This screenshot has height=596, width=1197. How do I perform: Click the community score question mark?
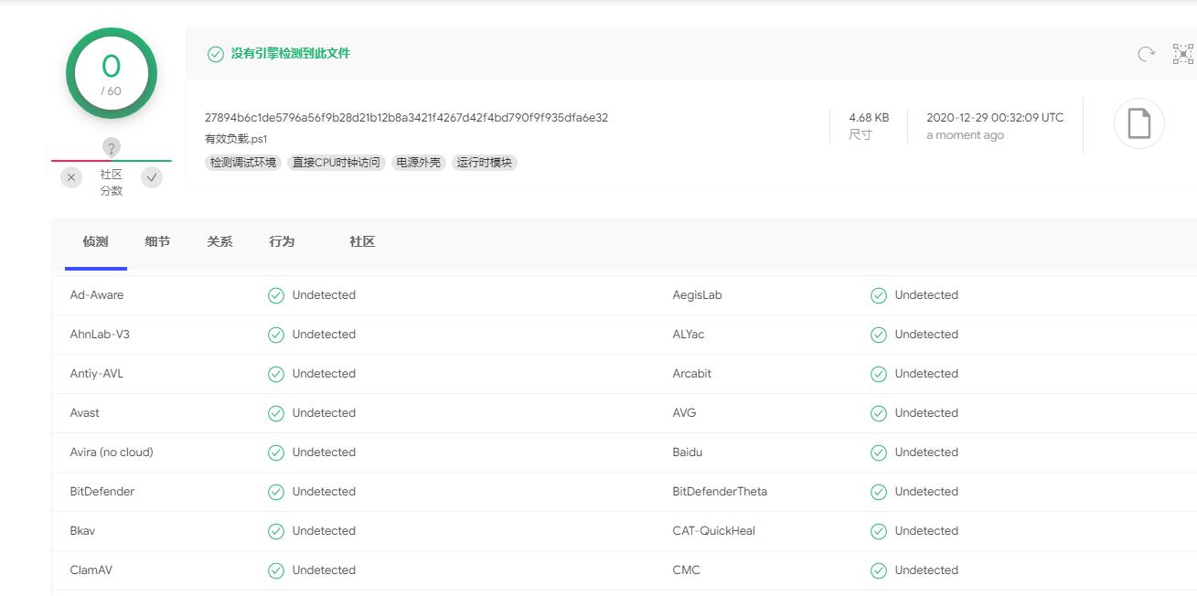pyautogui.click(x=112, y=148)
